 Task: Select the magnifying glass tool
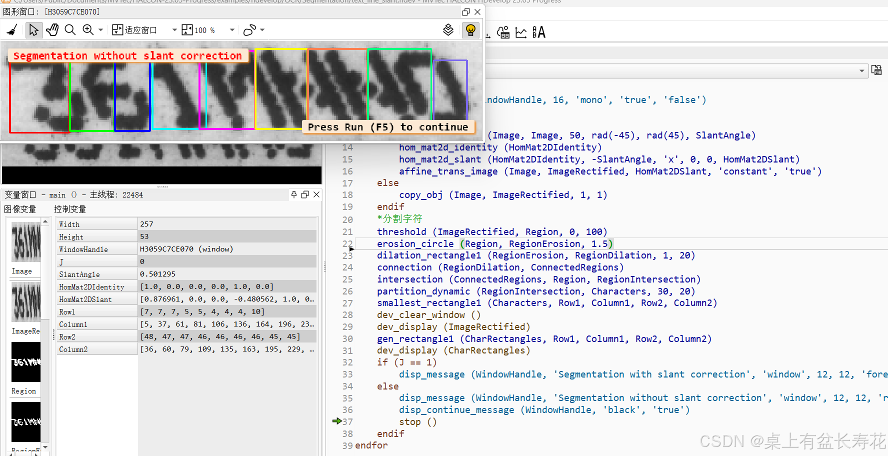70,30
